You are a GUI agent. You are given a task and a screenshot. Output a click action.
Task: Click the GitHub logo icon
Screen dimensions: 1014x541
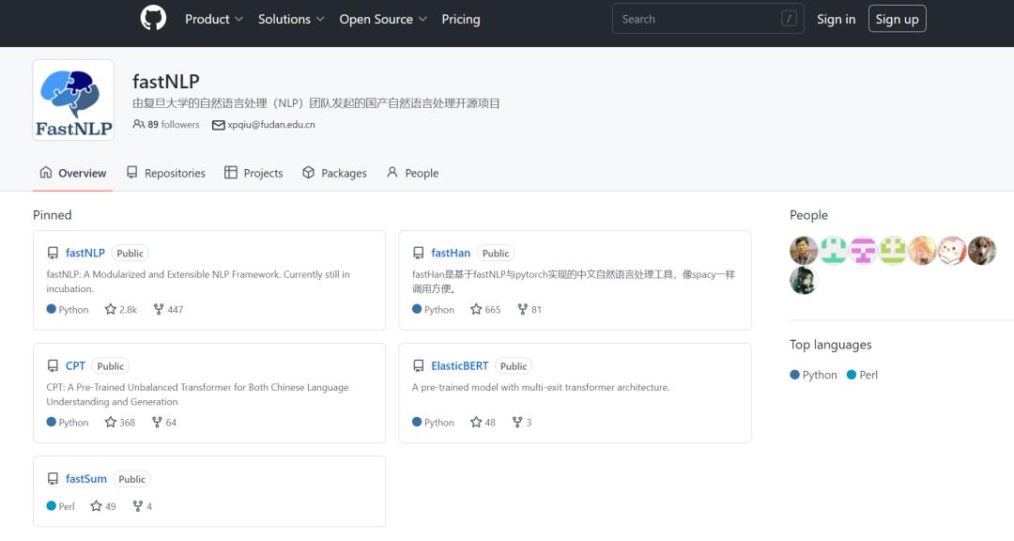tap(153, 19)
